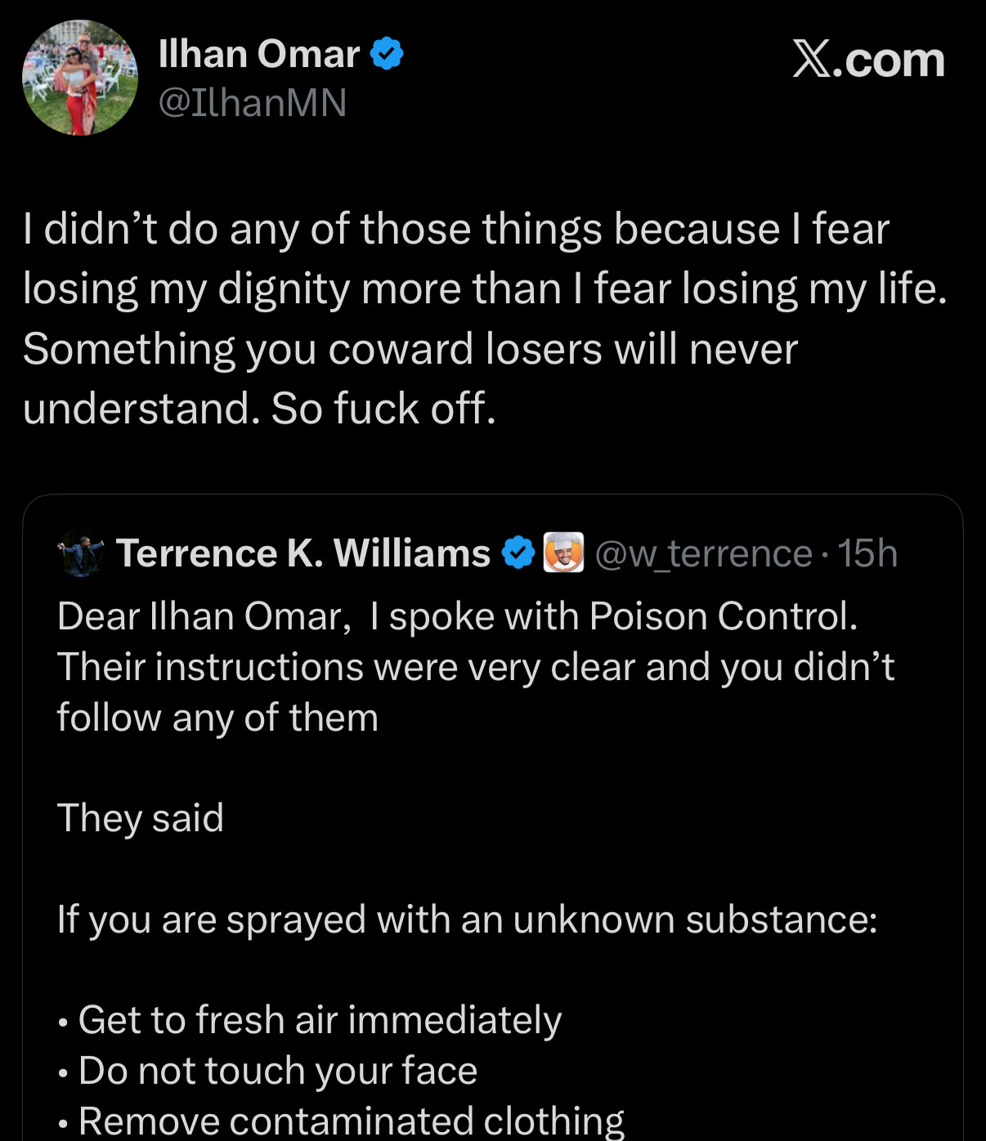Viewport: 986px width, 1141px height.
Task: Click the affiliate badge icon beside Terrence's checkmark
Action: point(564,553)
